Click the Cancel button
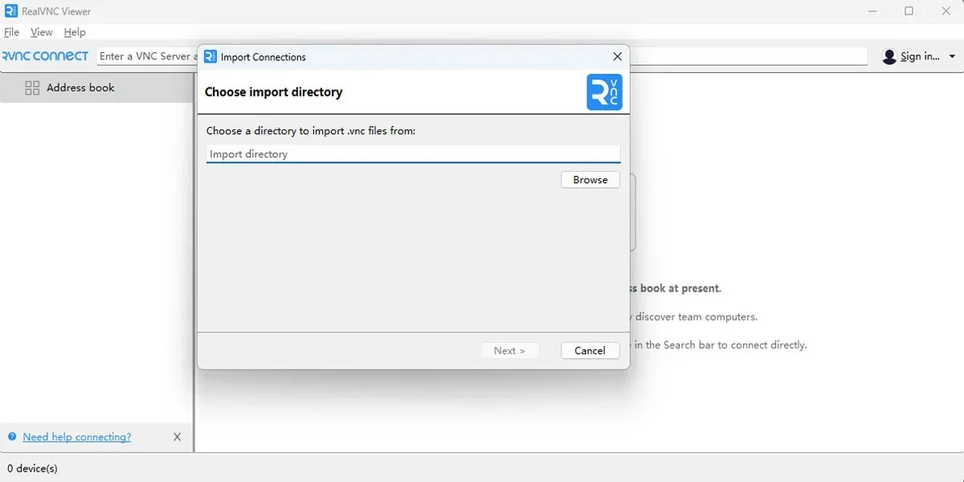Screen dimensions: 964x482 (x=590, y=351)
